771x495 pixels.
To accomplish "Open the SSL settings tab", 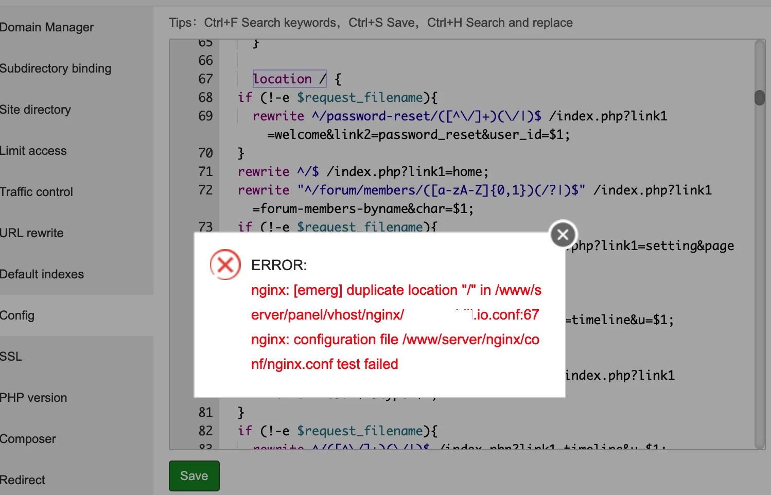I will 11,357.
